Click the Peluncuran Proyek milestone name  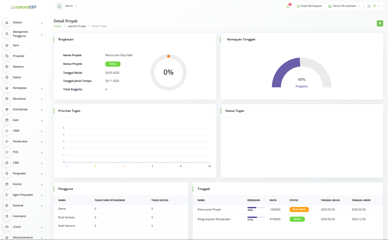tap(209, 210)
